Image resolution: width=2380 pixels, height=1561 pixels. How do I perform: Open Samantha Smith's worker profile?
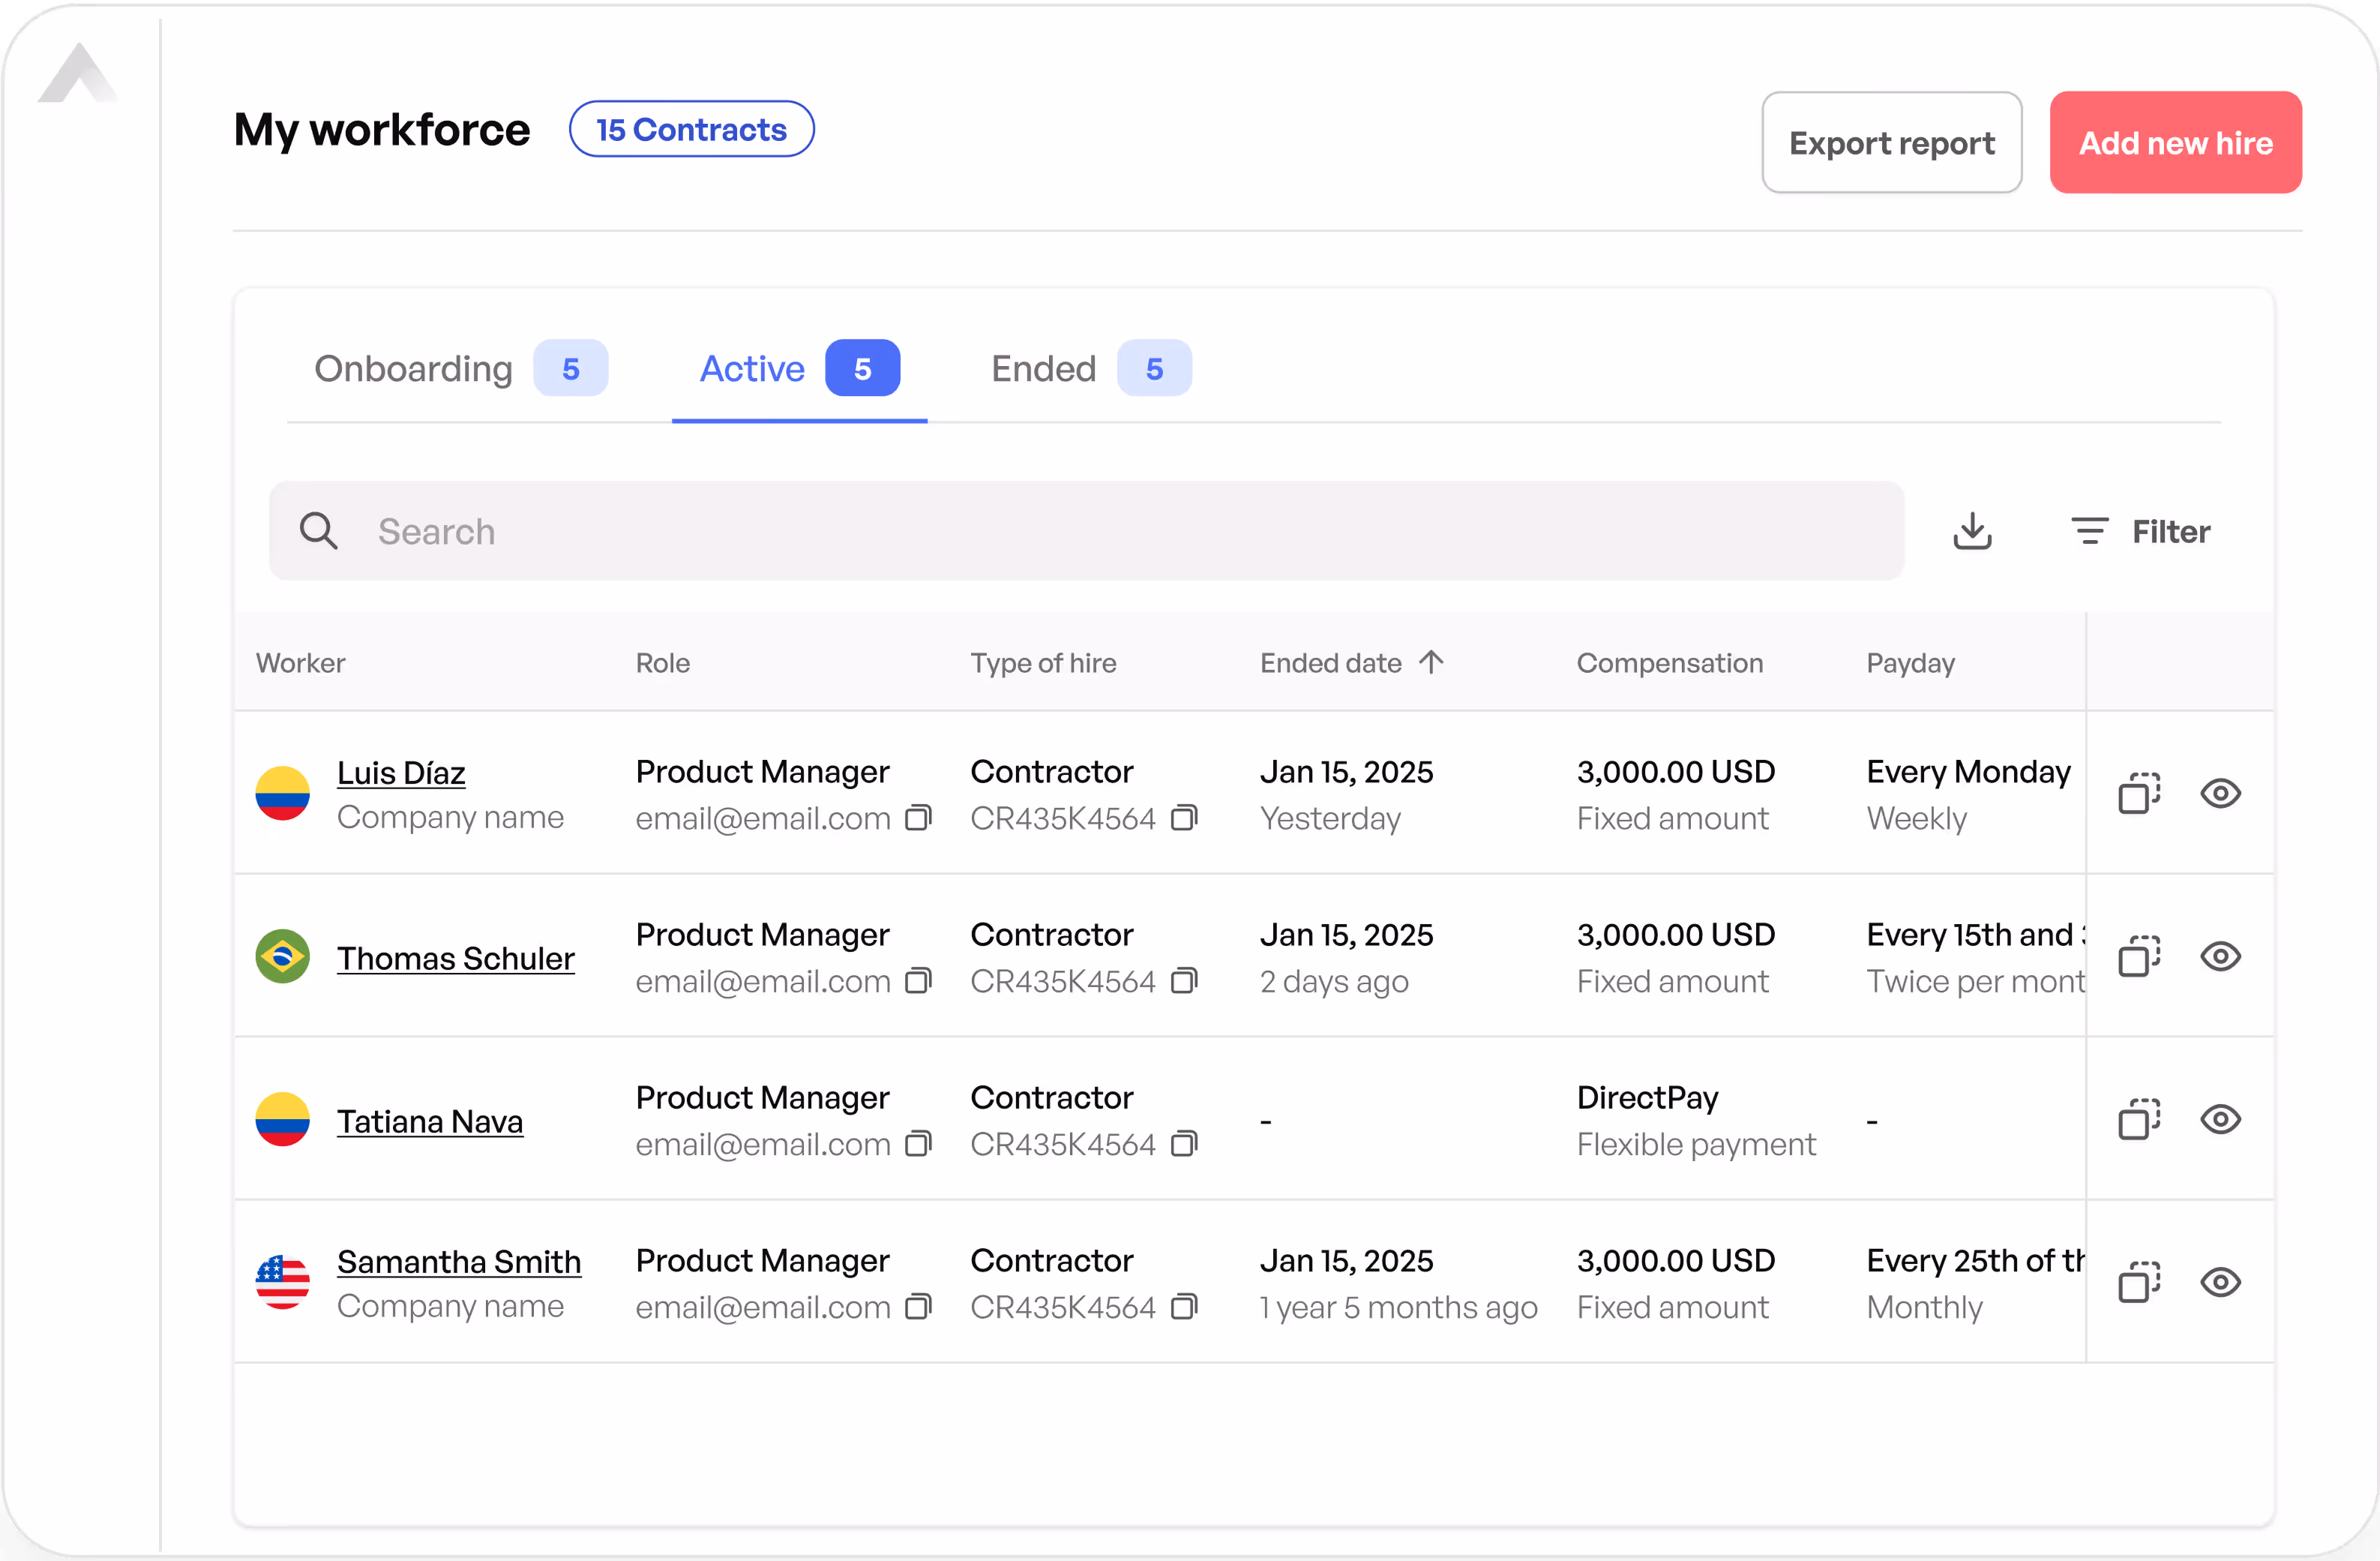pyautogui.click(x=459, y=1262)
